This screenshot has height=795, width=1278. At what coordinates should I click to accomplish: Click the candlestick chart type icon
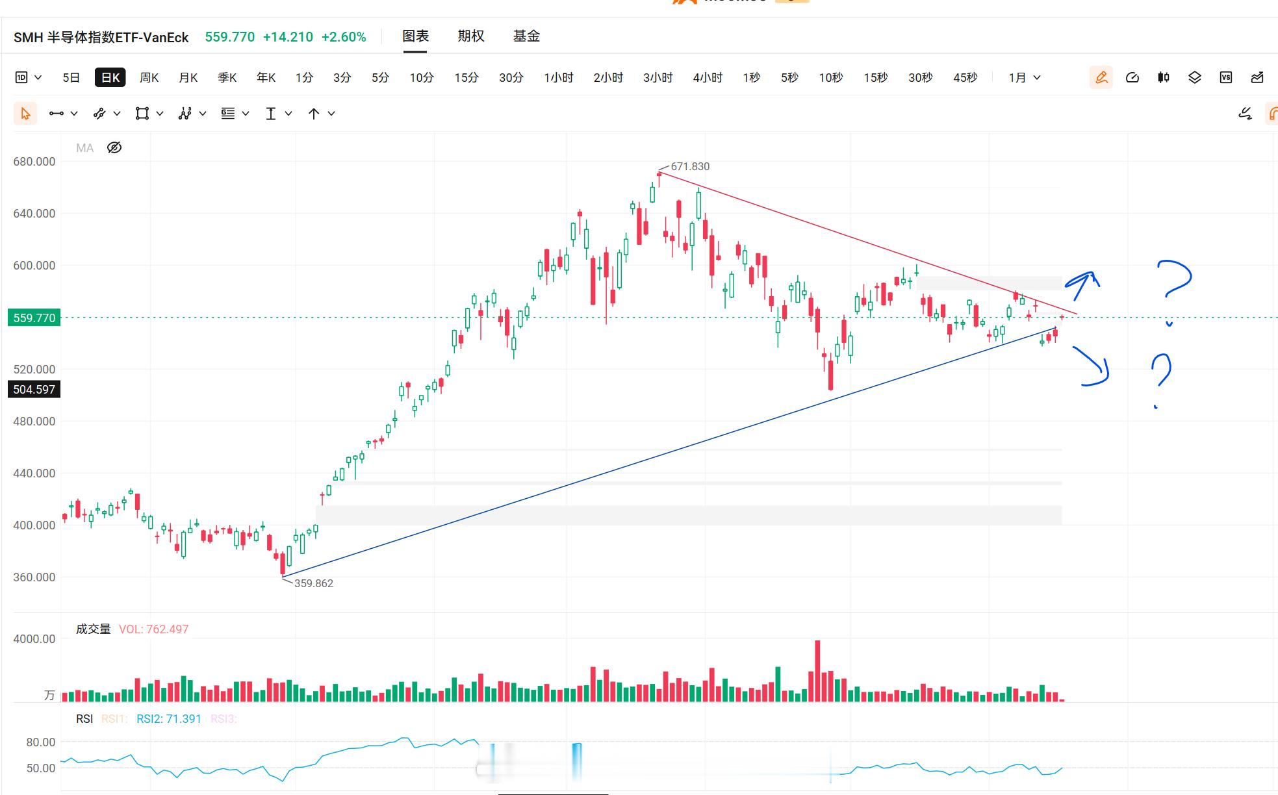coord(1164,77)
